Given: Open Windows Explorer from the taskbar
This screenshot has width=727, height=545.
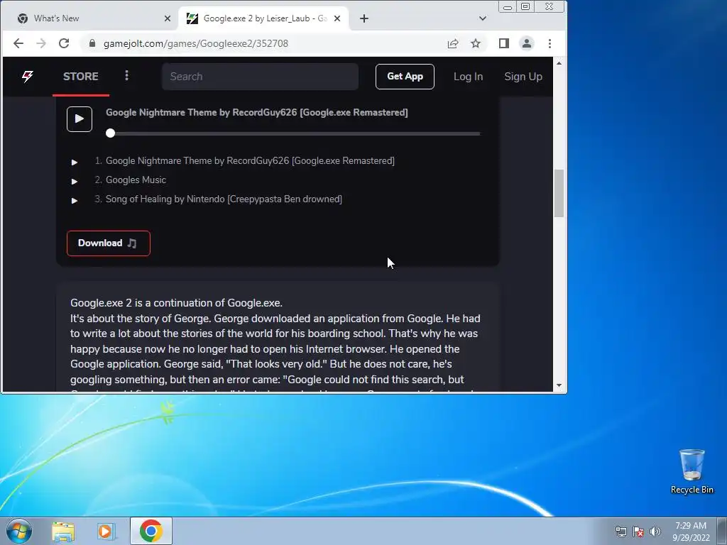Looking at the screenshot, I should click(x=63, y=531).
